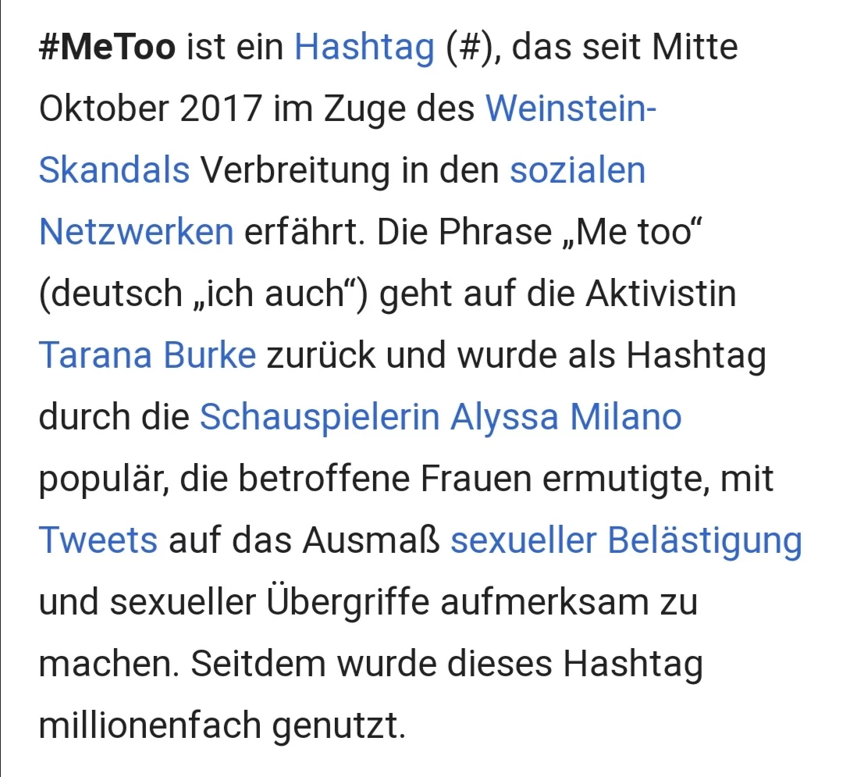Follow the Weinstein- link text

tap(571, 108)
